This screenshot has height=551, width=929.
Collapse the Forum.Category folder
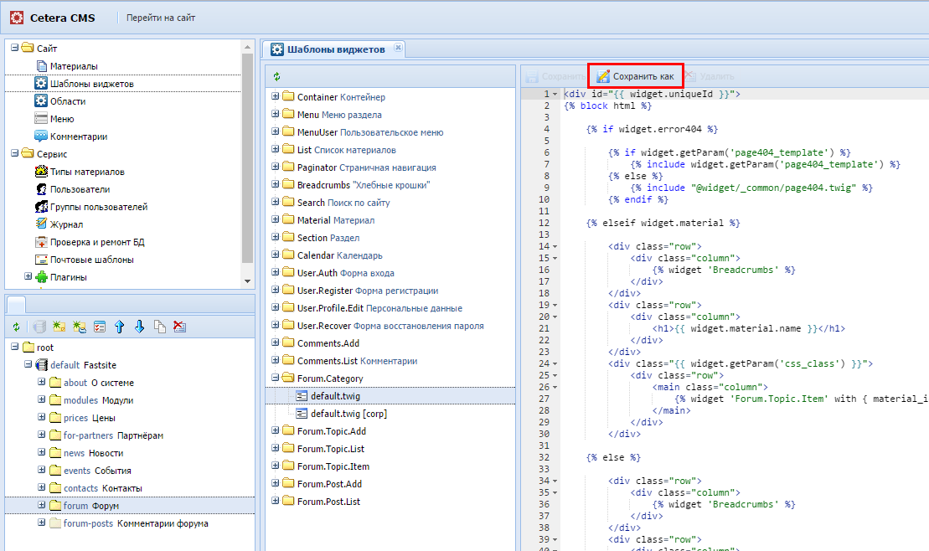coord(275,378)
